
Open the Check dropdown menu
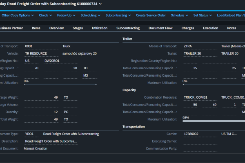coord(45,15)
